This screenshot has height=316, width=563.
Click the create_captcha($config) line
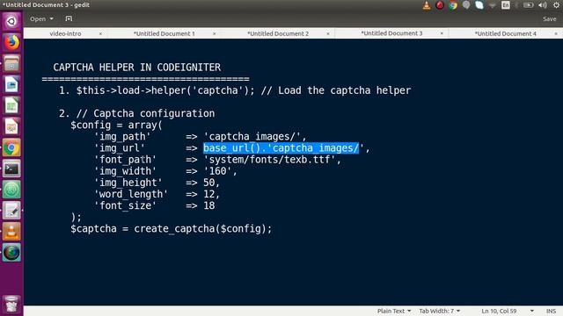[172, 228]
